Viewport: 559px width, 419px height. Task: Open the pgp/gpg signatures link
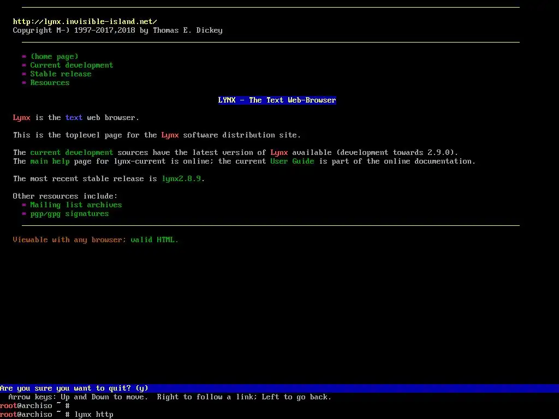coord(69,214)
